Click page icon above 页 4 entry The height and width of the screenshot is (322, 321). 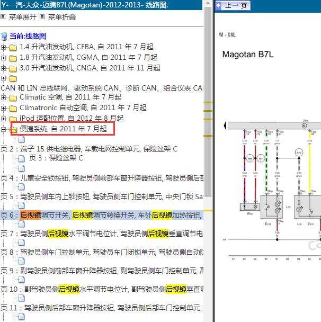(x=22, y=168)
